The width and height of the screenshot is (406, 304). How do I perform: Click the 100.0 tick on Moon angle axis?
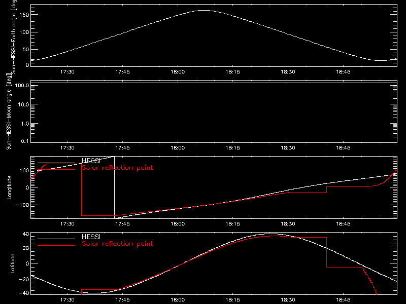pos(22,85)
